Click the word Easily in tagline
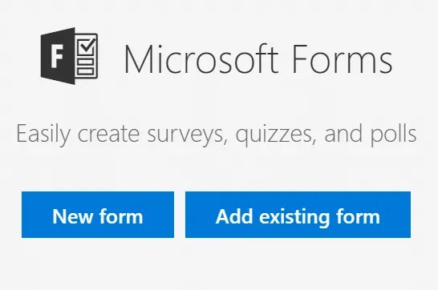Screen dimensions: 438x290 pyautogui.click(x=43, y=135)
